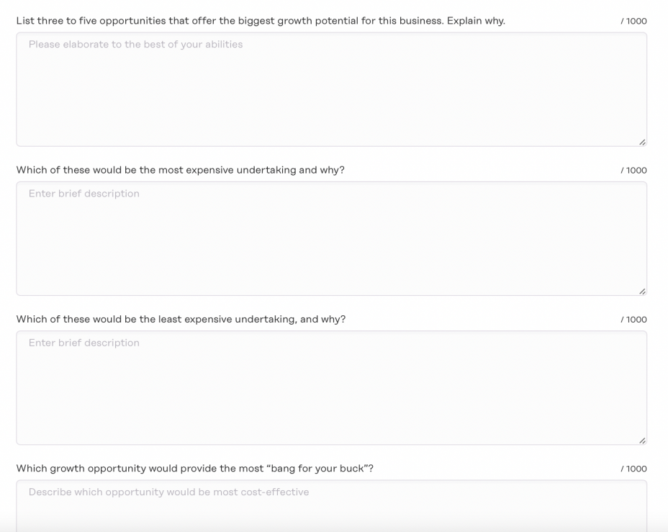Click inside the most expensive undertaking textarea
The height and width of the screenshot is (532, 668).
tap(333, 238)
